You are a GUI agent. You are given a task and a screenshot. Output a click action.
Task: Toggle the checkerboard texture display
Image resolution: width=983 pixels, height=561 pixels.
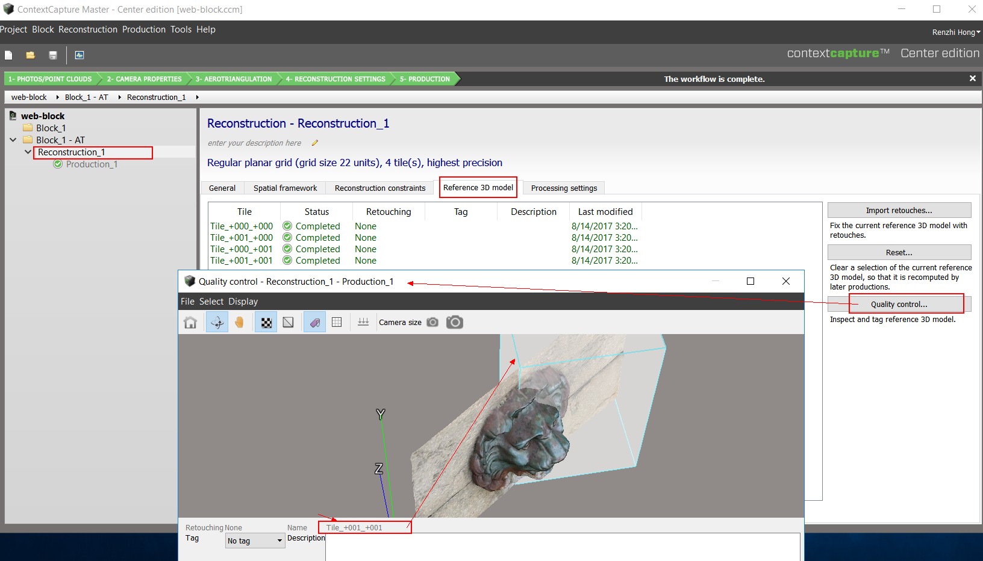[x=266, y=323]
